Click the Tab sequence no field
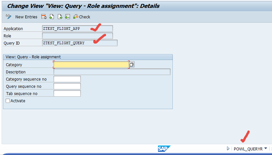This screenshot has height=155, width=272. pos(67,93)
